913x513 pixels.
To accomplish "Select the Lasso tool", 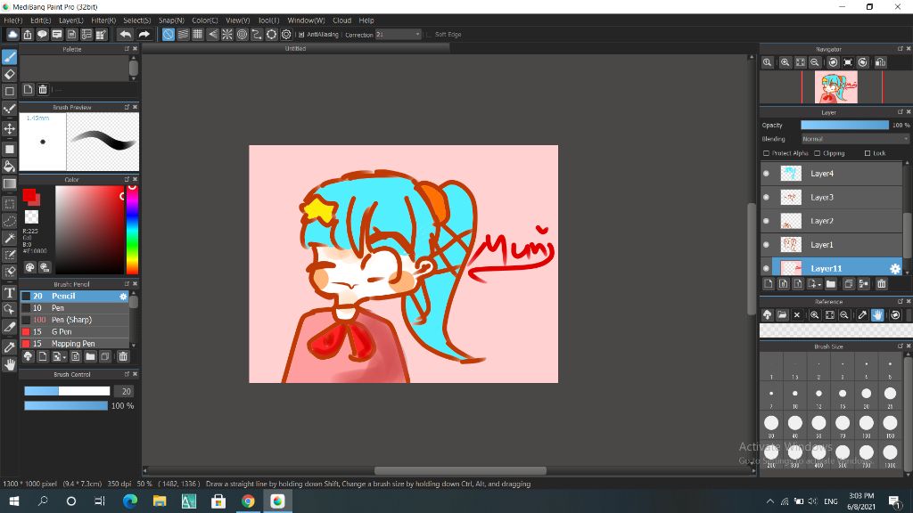I will click(9, 221).
